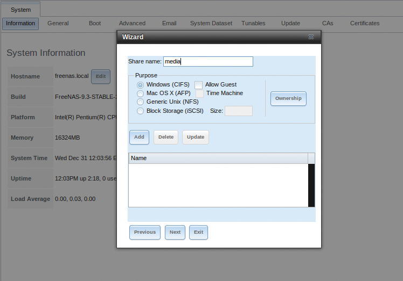
Task: Open the Email sub-tab
Action: 169,23
